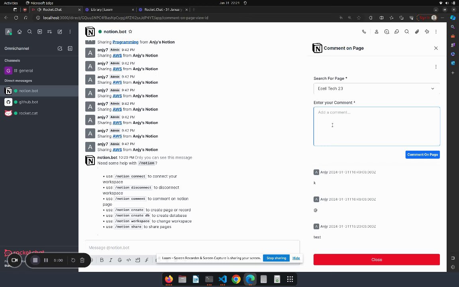Start a call with the phone icon
459x287 pixels.
tap(364, 31)
